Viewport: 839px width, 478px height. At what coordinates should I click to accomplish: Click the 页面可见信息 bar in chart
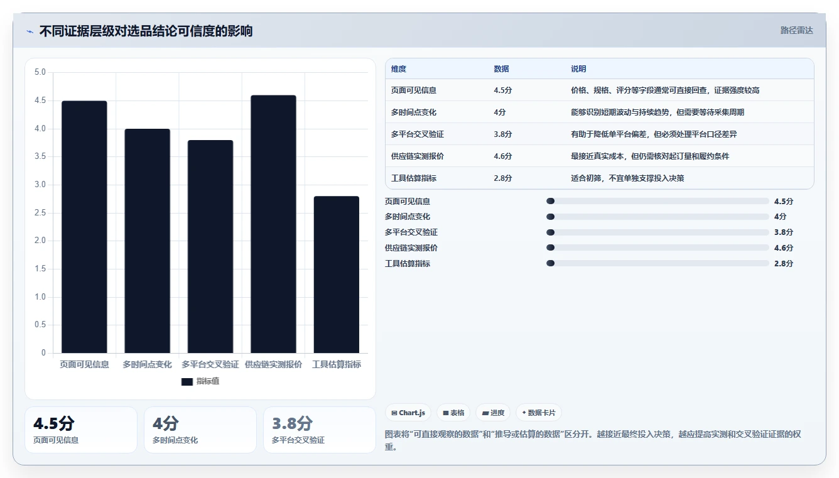pyautogui.click(x=84, y=227)
